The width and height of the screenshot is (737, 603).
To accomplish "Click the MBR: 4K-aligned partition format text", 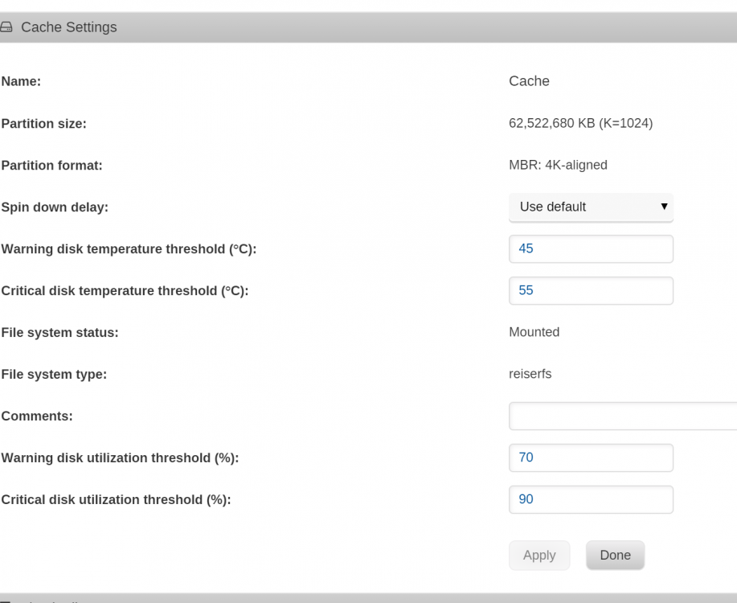I will pyautogui.click(x=558, y=165).
